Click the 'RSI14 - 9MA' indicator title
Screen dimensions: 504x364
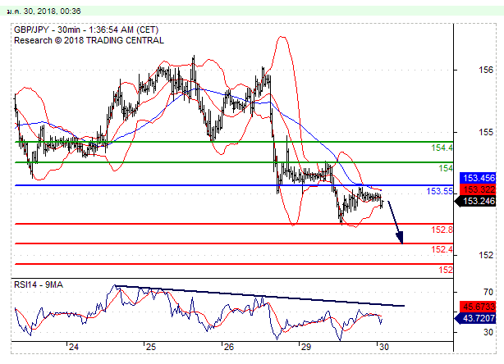[39, 284]
